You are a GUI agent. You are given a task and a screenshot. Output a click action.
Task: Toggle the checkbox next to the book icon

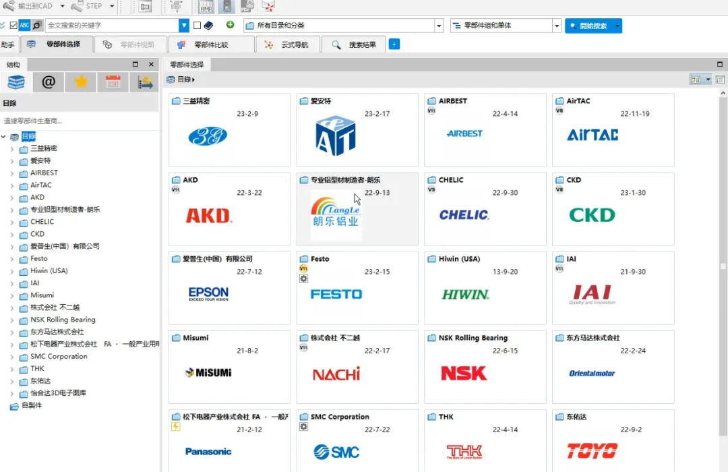197,25
